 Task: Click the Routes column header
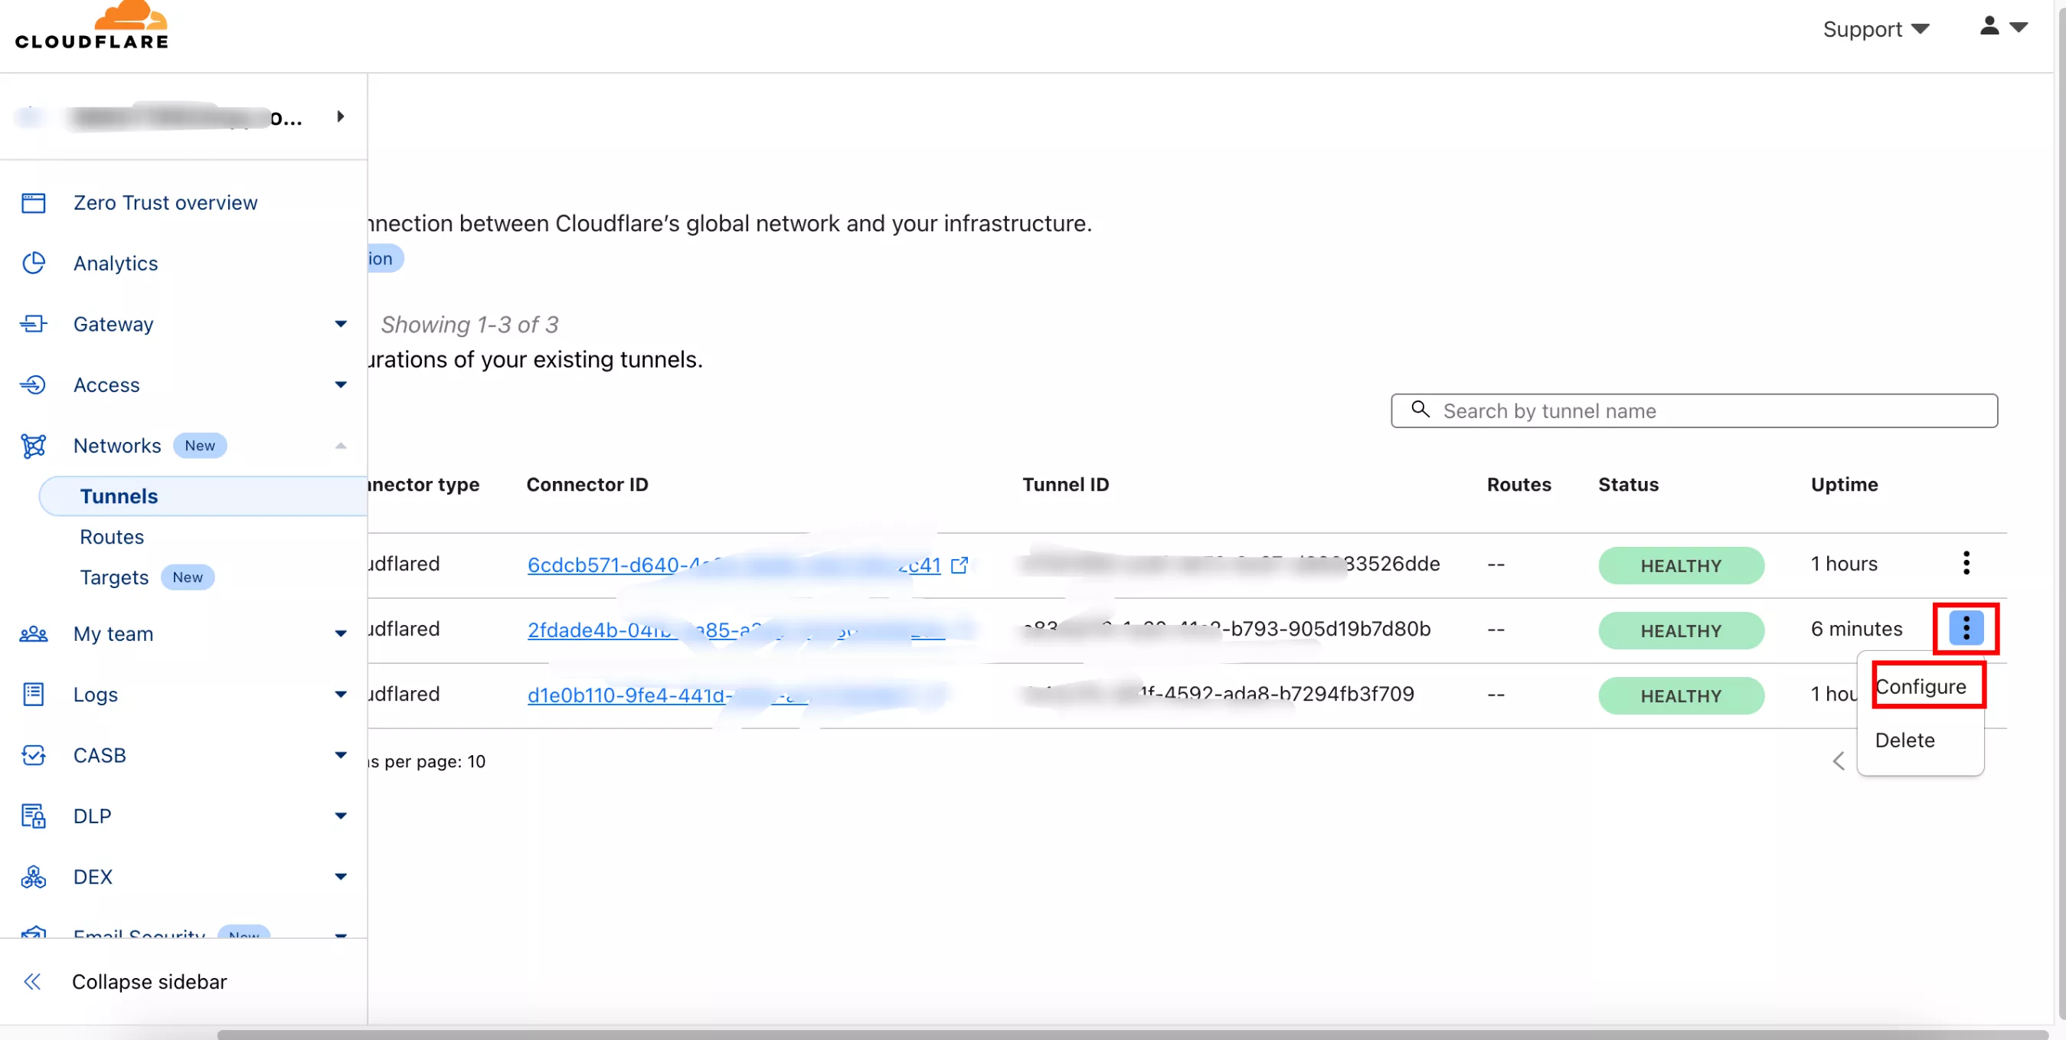click(x=1518, y=484)
